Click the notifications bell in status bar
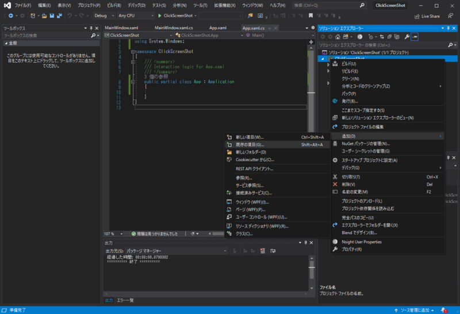This screenshot has height=314, width=460. pyautogui.click(x=444, y=310)
